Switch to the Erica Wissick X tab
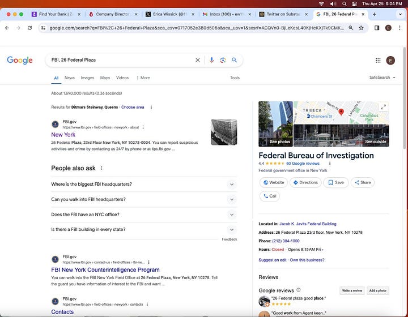408x317 pixels. 169,14
